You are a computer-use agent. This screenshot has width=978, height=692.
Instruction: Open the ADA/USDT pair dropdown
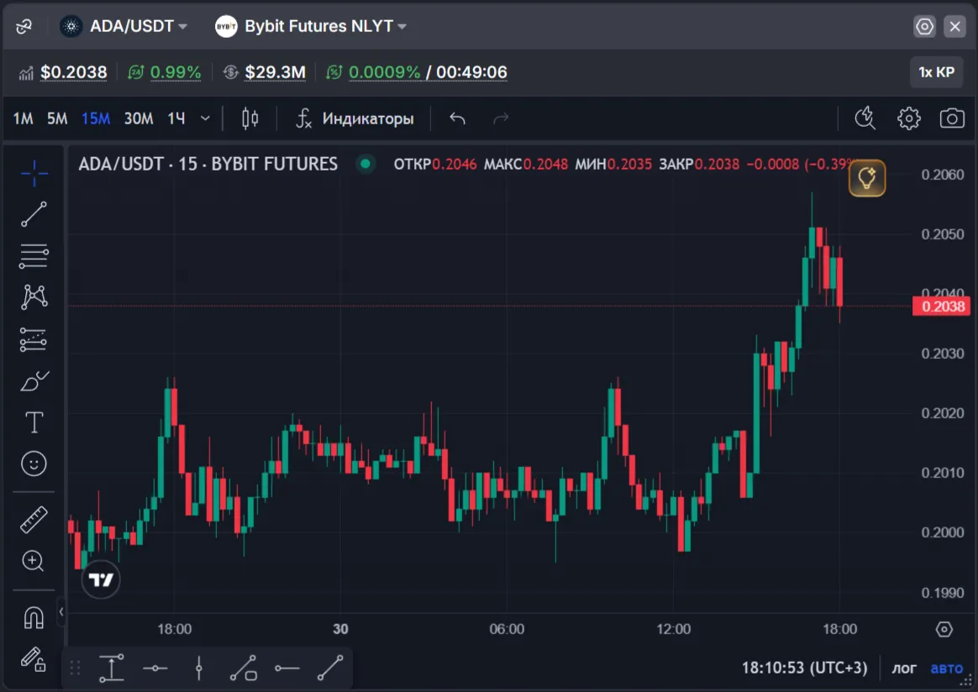pos(124,26)
